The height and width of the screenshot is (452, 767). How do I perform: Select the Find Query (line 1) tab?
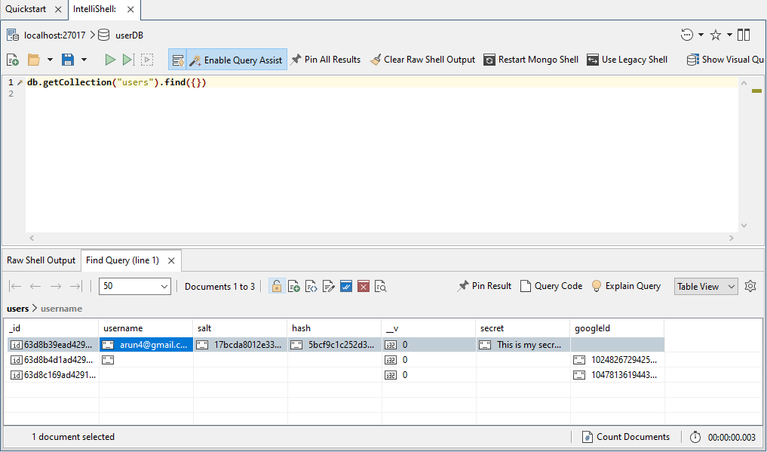click(122, 260)
